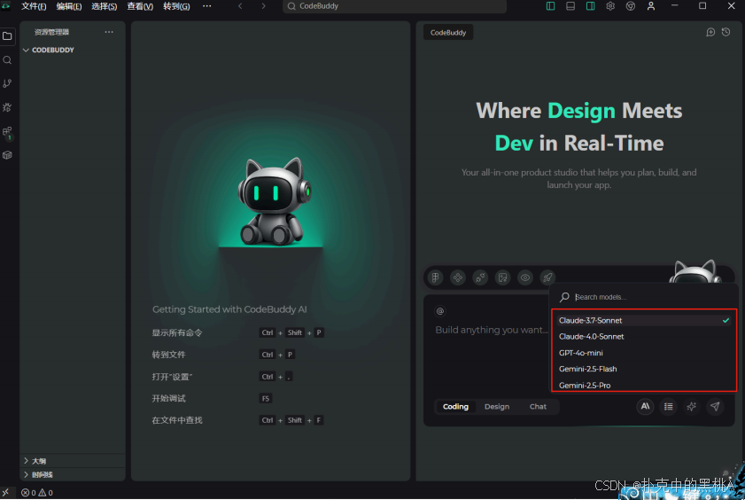
Task: Open explorer panel more actions ellipsis
Action: 109,32
